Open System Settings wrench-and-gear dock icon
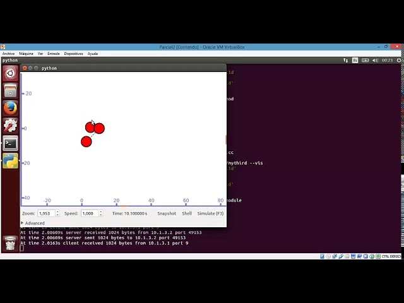 click(x=10, y=126)
